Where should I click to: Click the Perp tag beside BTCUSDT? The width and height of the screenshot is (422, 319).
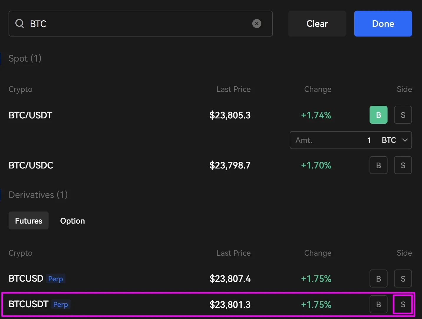coord(61,305)
